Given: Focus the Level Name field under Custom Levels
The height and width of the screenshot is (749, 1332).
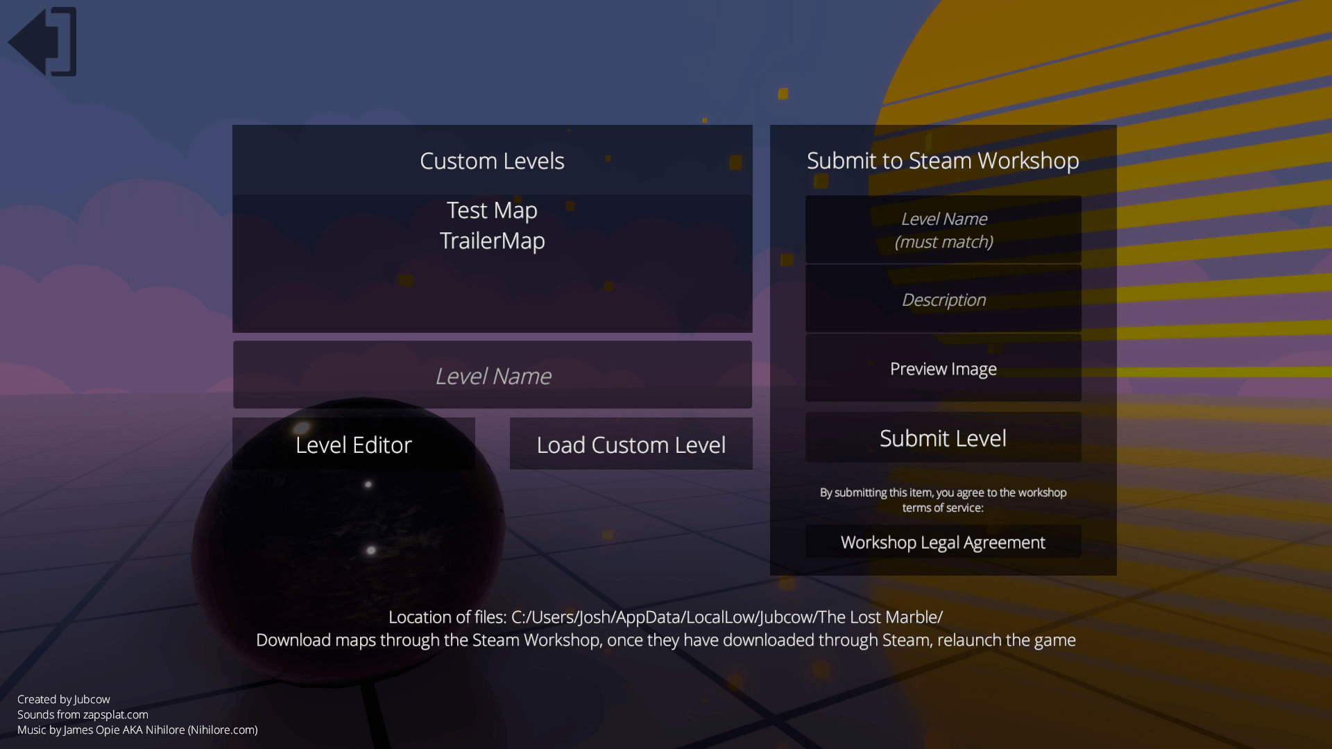Looking at the screenshot, I should [493, 375].
